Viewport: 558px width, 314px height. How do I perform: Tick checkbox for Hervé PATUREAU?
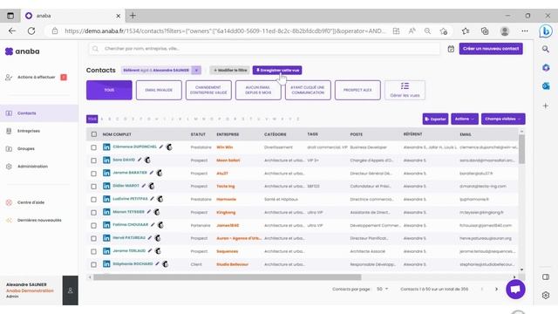click(93, 238)
